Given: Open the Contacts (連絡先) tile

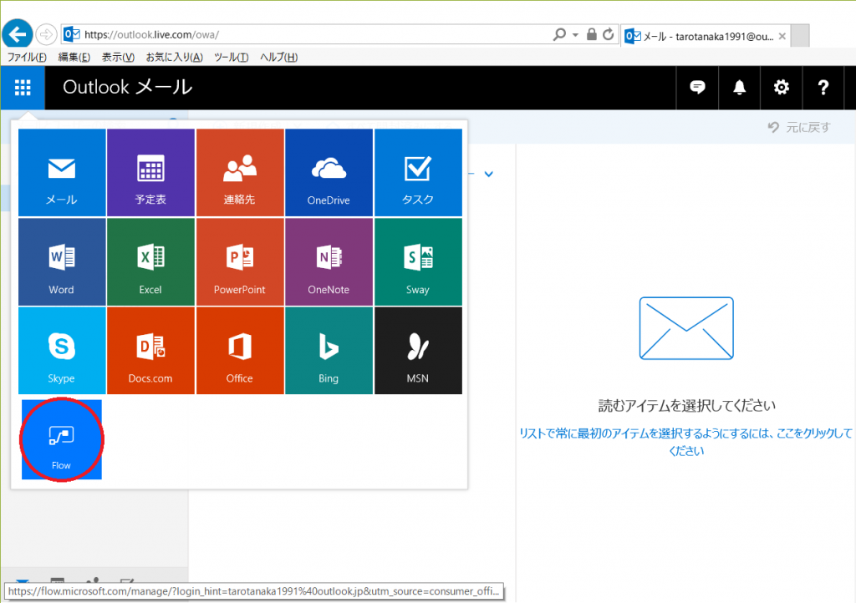Looking at the screenshot, I should (240, 172).
